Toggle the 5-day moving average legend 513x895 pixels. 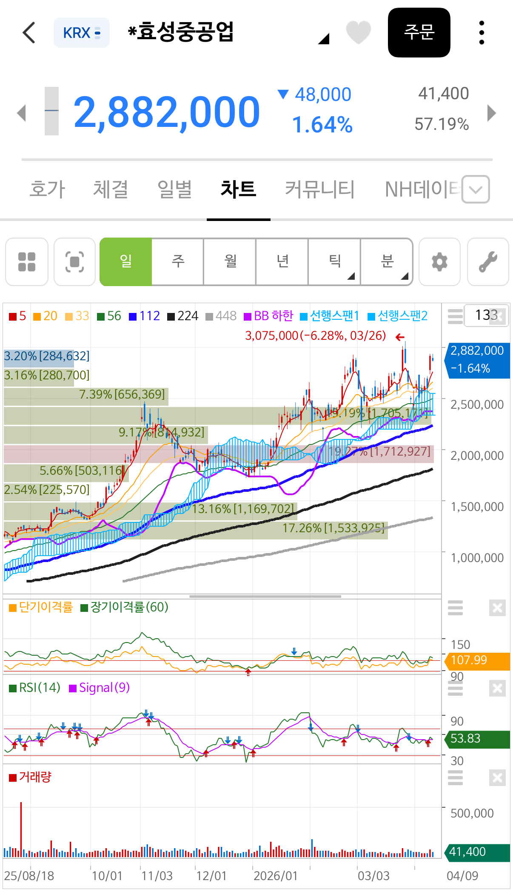17,316
